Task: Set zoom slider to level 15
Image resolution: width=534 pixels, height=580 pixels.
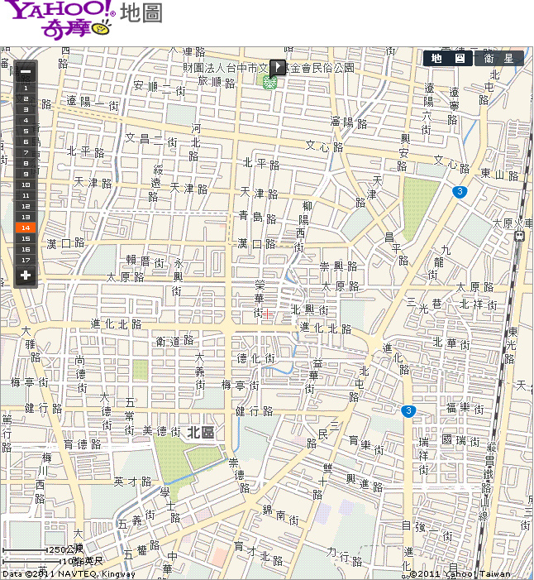Action: [x=26, y=238]
